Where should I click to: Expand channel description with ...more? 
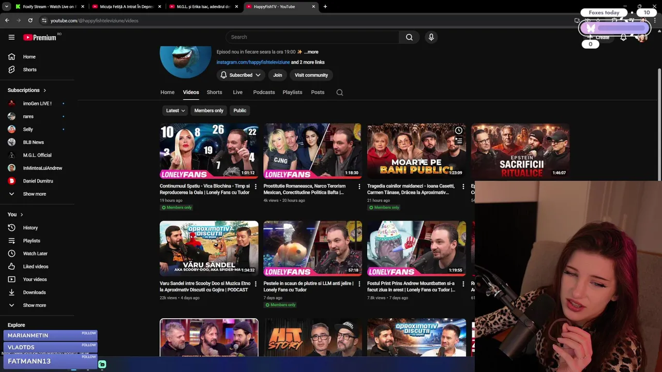tap(311, 52)
